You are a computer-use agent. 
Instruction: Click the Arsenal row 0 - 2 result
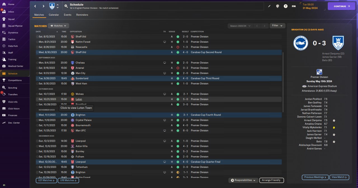click(x=185, y=68)
